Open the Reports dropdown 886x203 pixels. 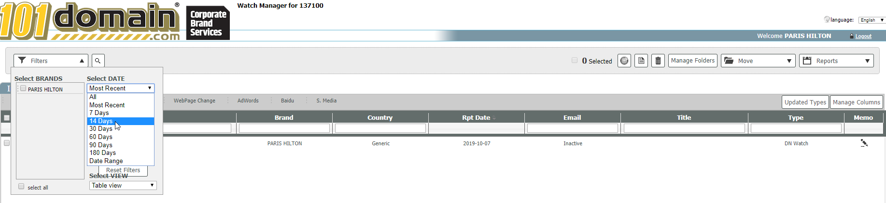point(836,61)
